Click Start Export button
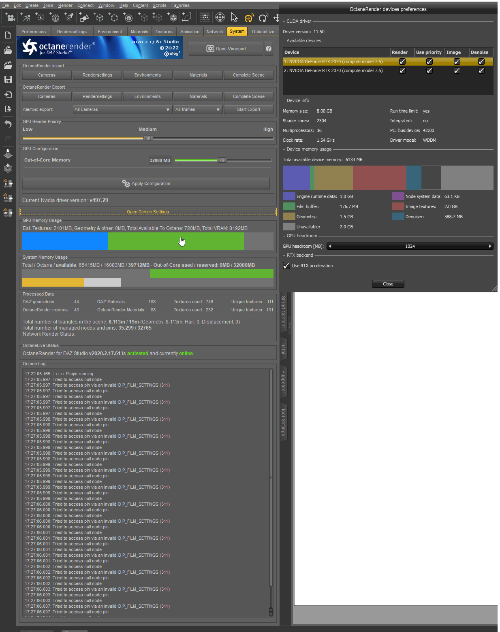 [x=248, y=109]
